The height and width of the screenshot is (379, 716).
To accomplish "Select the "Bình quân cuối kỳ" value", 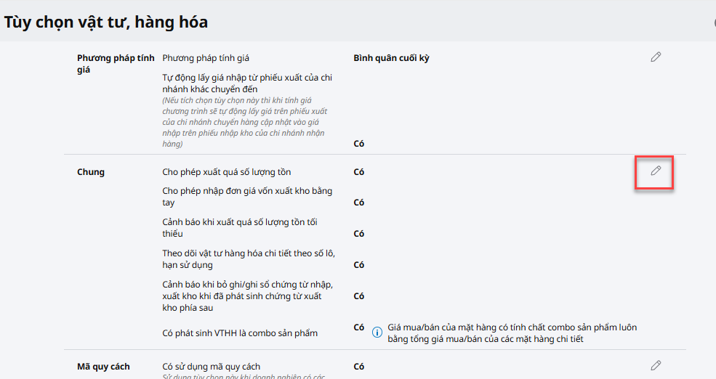I will (391, 58).
